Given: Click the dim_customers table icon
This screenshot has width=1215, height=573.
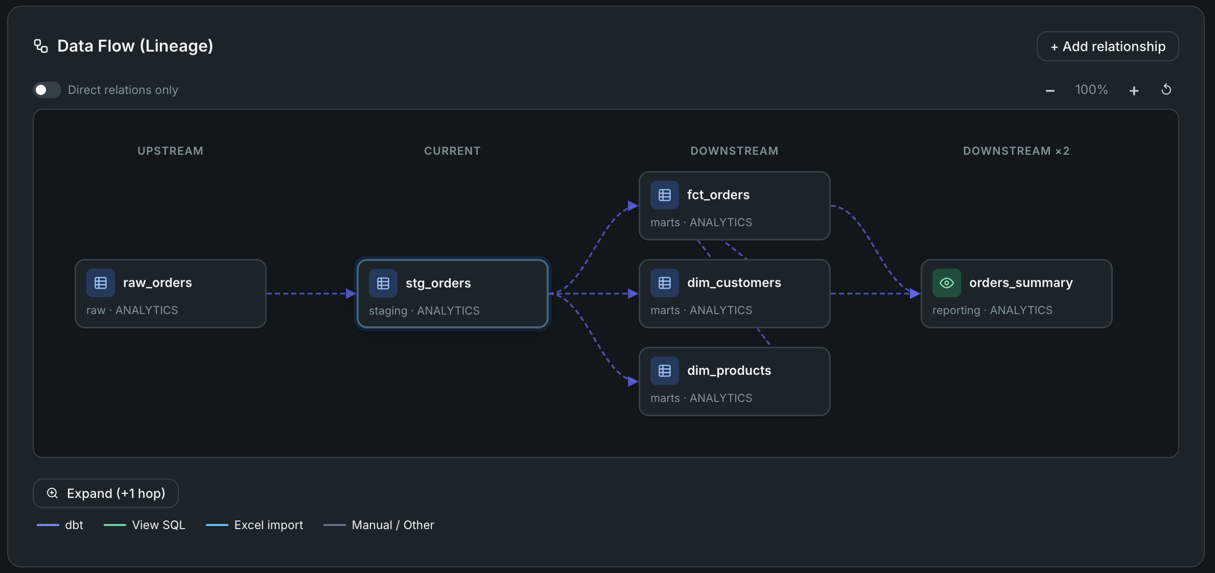Looking at the screenshot, I should [665, 283].
